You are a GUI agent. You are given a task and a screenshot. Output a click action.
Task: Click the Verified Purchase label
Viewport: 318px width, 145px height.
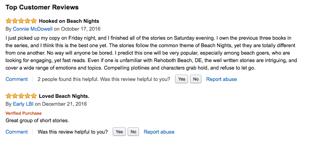24,113
